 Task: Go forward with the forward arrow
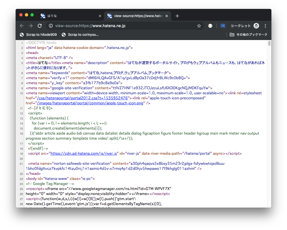coord(30,26)
